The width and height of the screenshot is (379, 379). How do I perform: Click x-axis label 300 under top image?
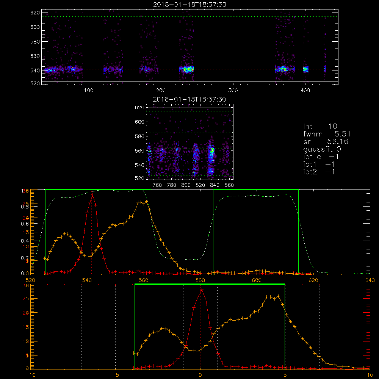point(233,91)
